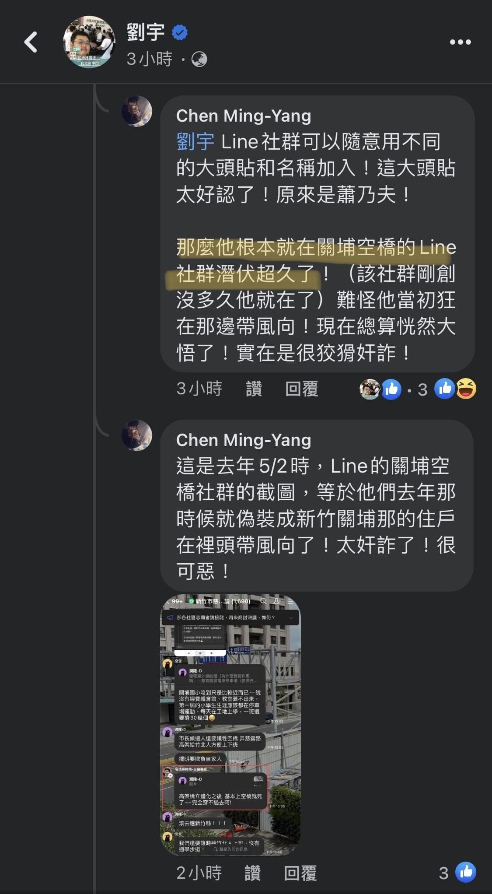
Task: Tap the laughing emoji reaction
Action: click(466, 389)
